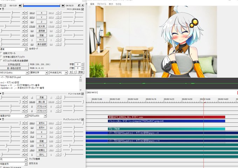Click the 透明度 parameter button
This screenshot has height=168, width=238.
click(x=42, y=31)
